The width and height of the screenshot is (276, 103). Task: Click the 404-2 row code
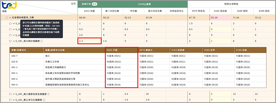(14, 79)
